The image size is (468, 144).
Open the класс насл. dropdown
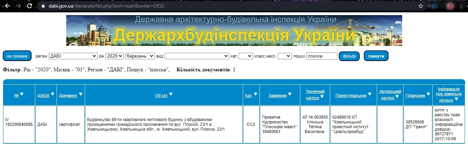pyautogui.click(x=285, y=56)
